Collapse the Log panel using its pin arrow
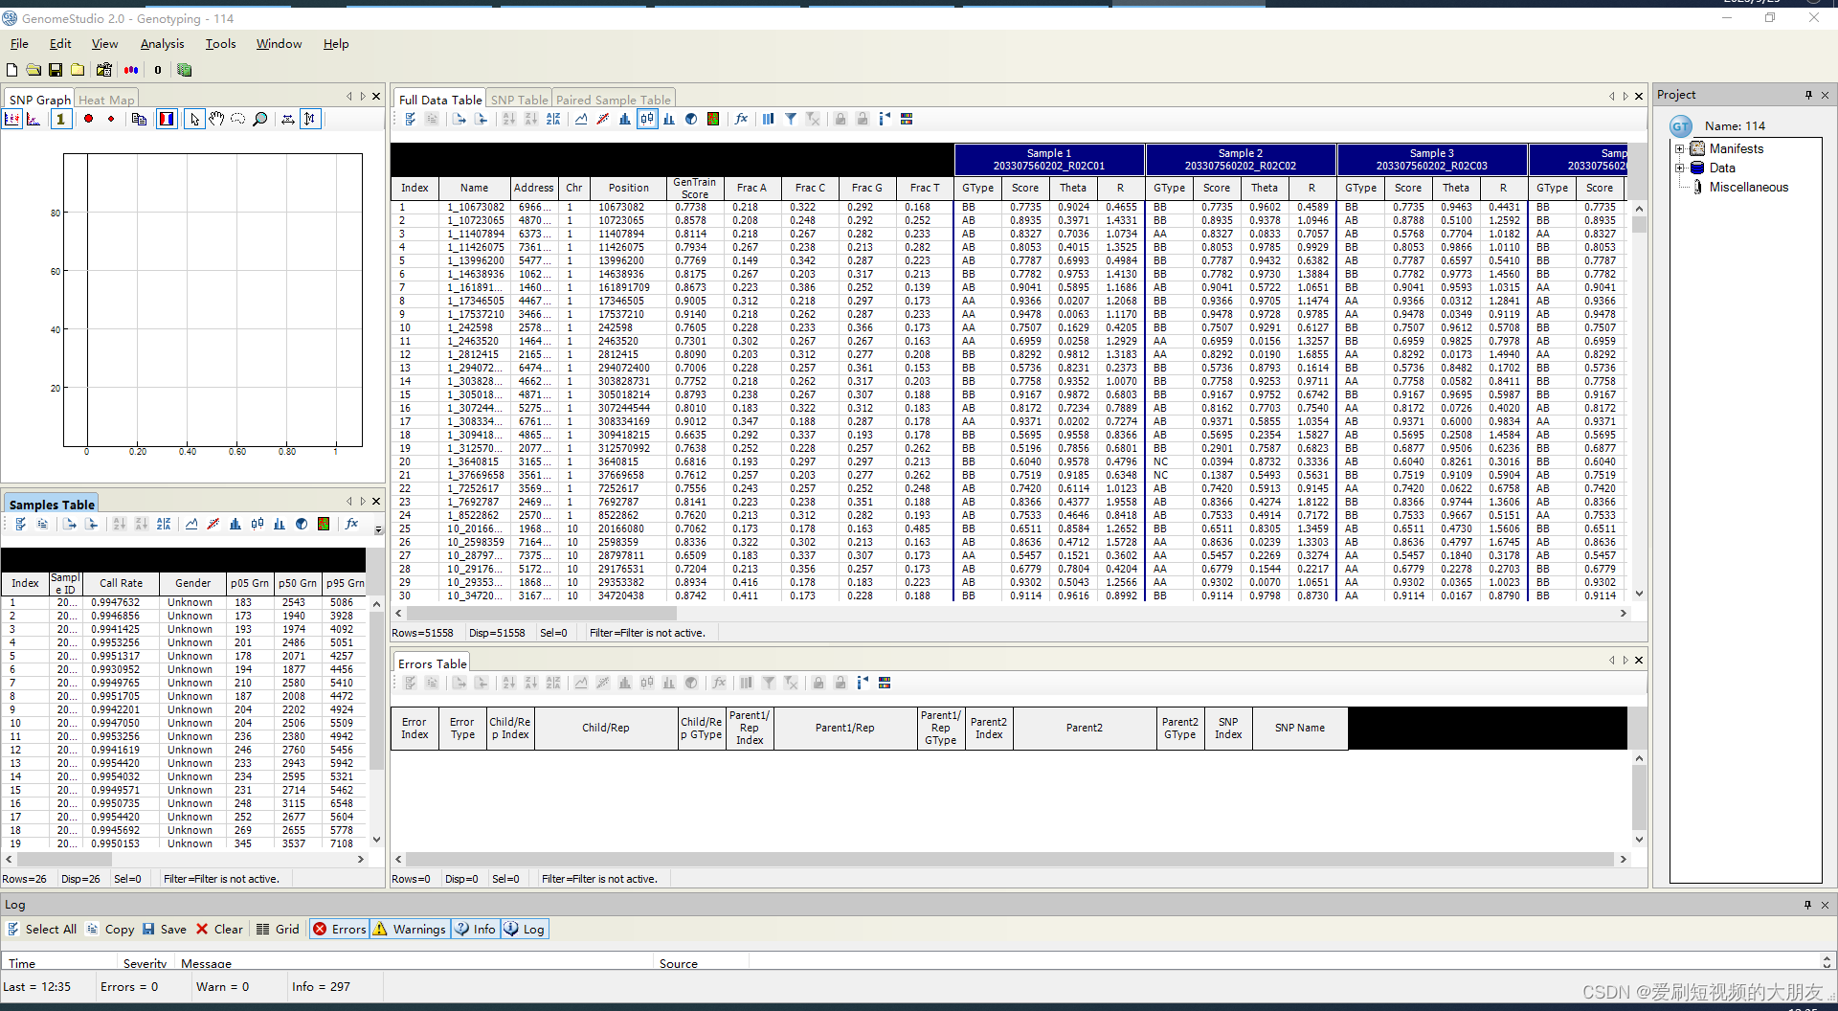Image resolution: width=1838 pixels, height=1011 pixels. [1807, 904]
